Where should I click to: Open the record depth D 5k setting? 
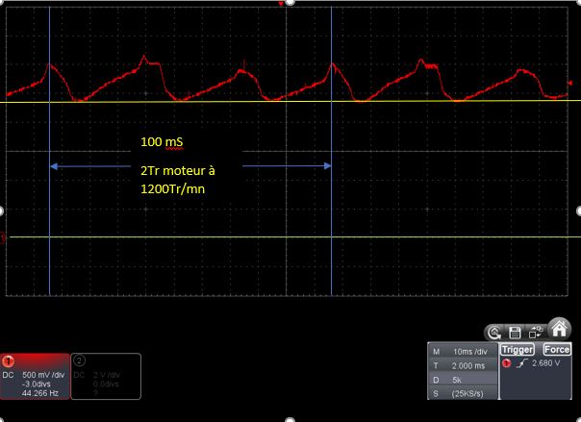coord(463,380)
